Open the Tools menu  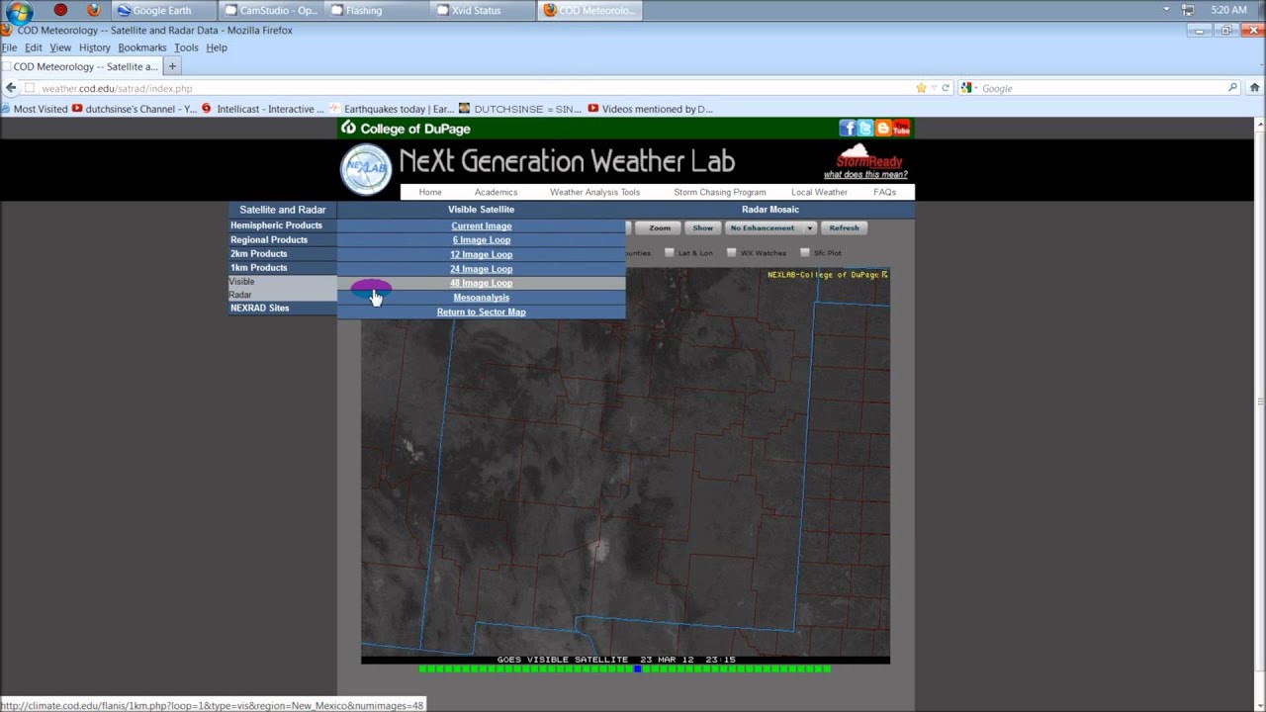[186, 47]
